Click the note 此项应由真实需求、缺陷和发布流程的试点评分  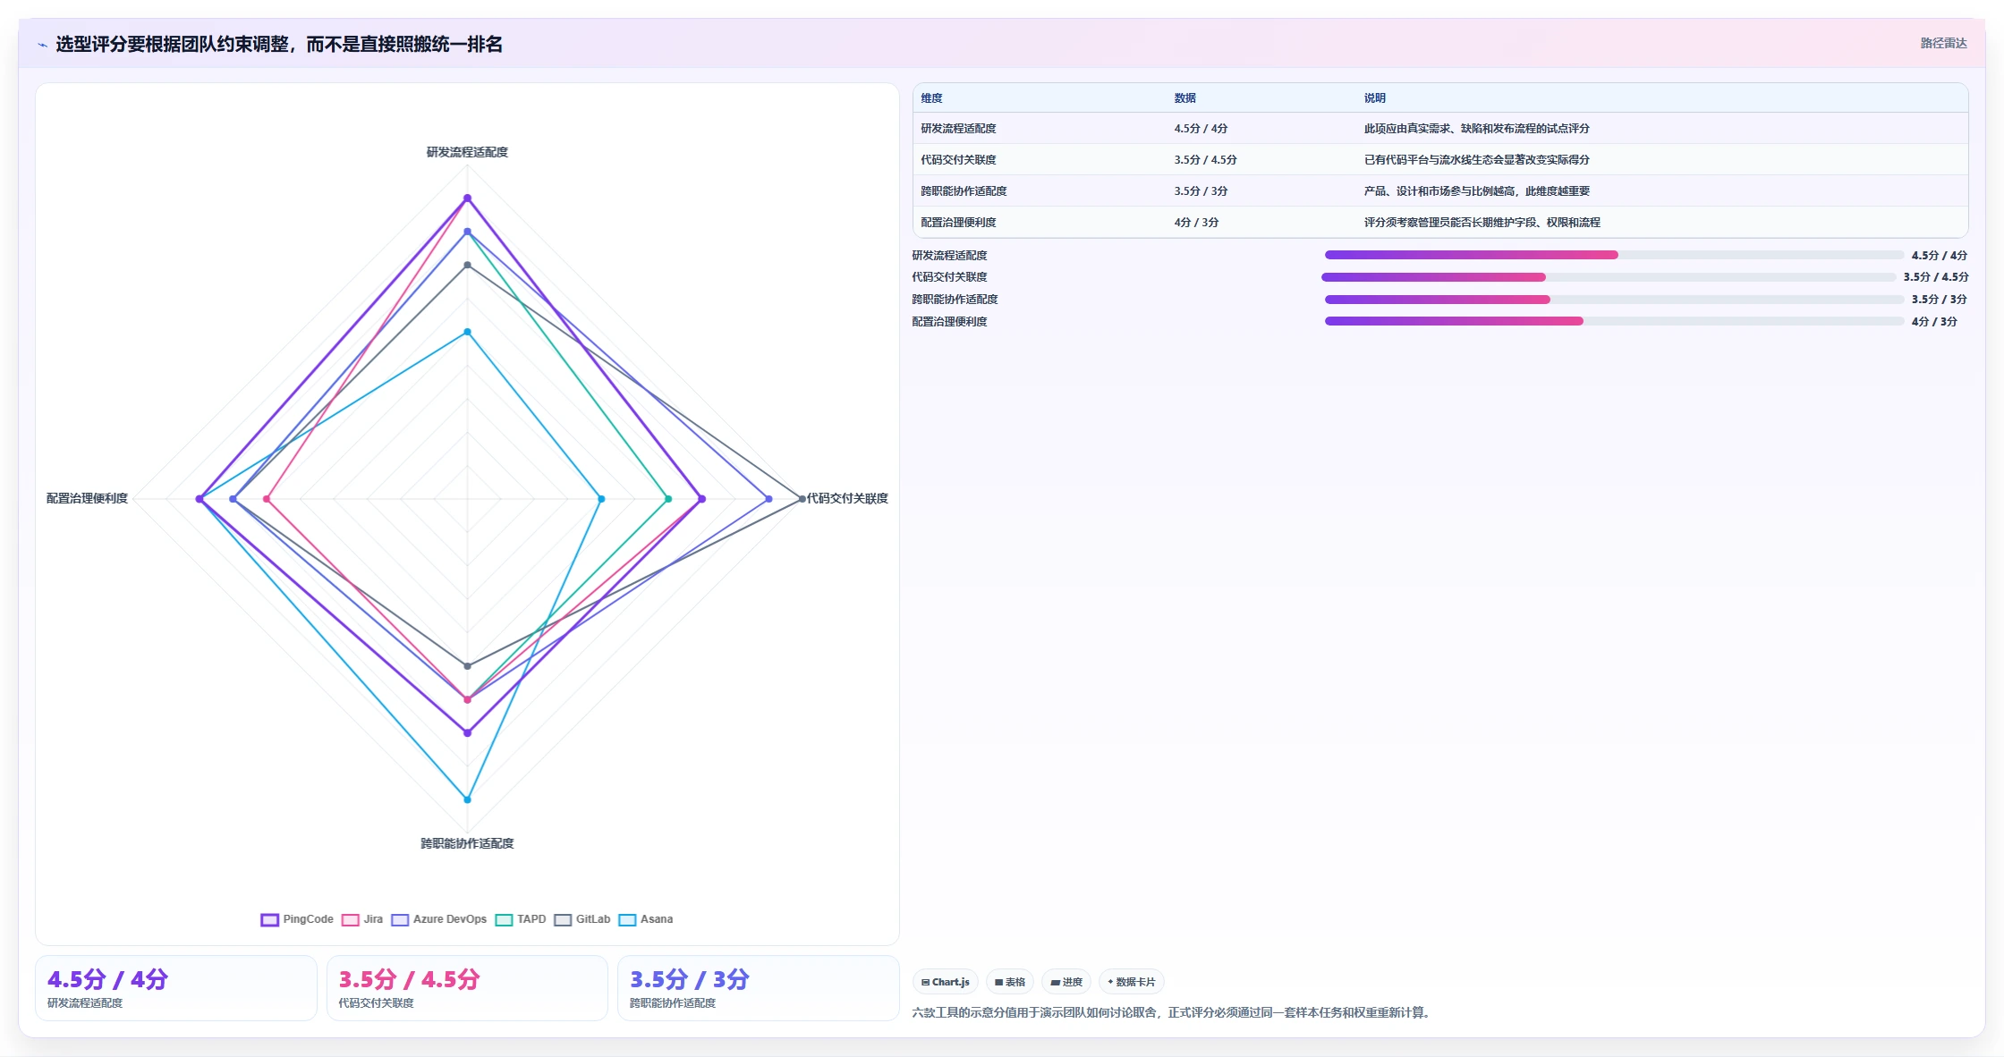1476,129
